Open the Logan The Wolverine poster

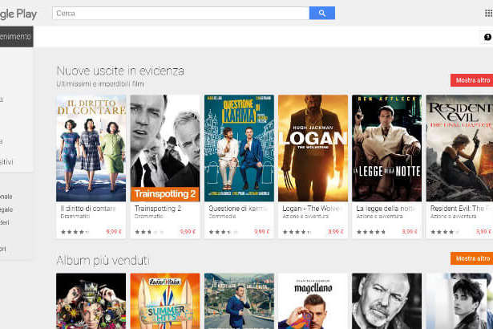tap(313, 148)
